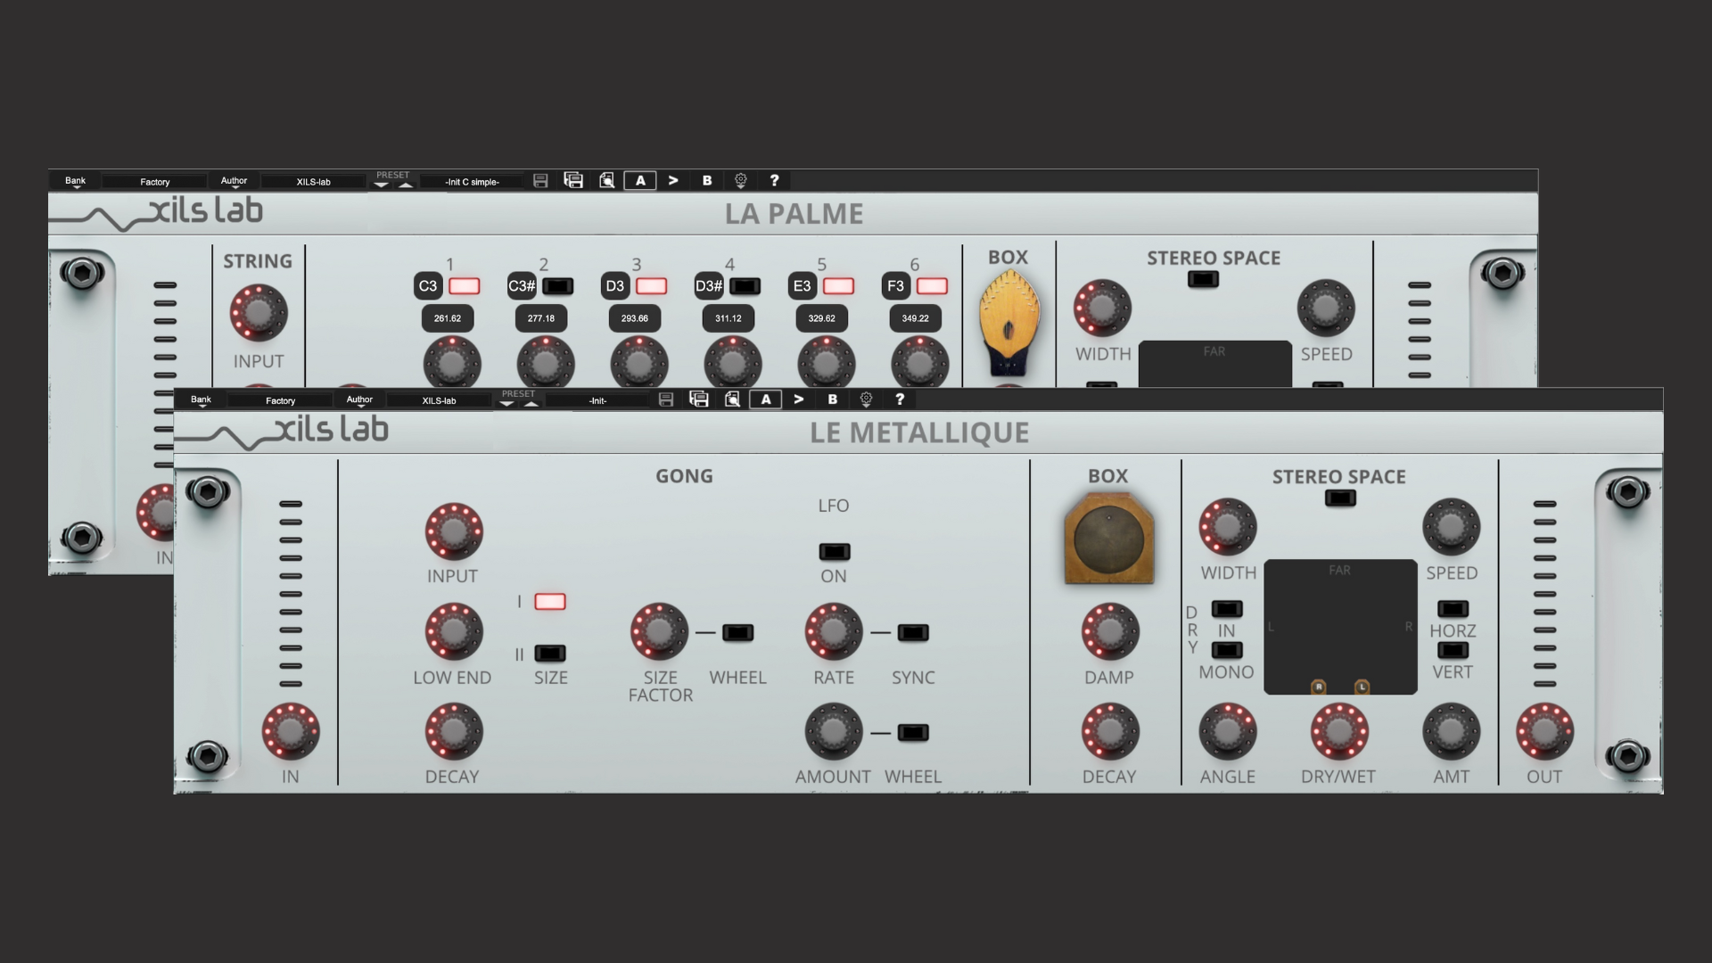This screenshot has height=963, width=1712.
Task: Click the La Palme box instrument image
Action: pyautogui.click(x=1008, y=323)
